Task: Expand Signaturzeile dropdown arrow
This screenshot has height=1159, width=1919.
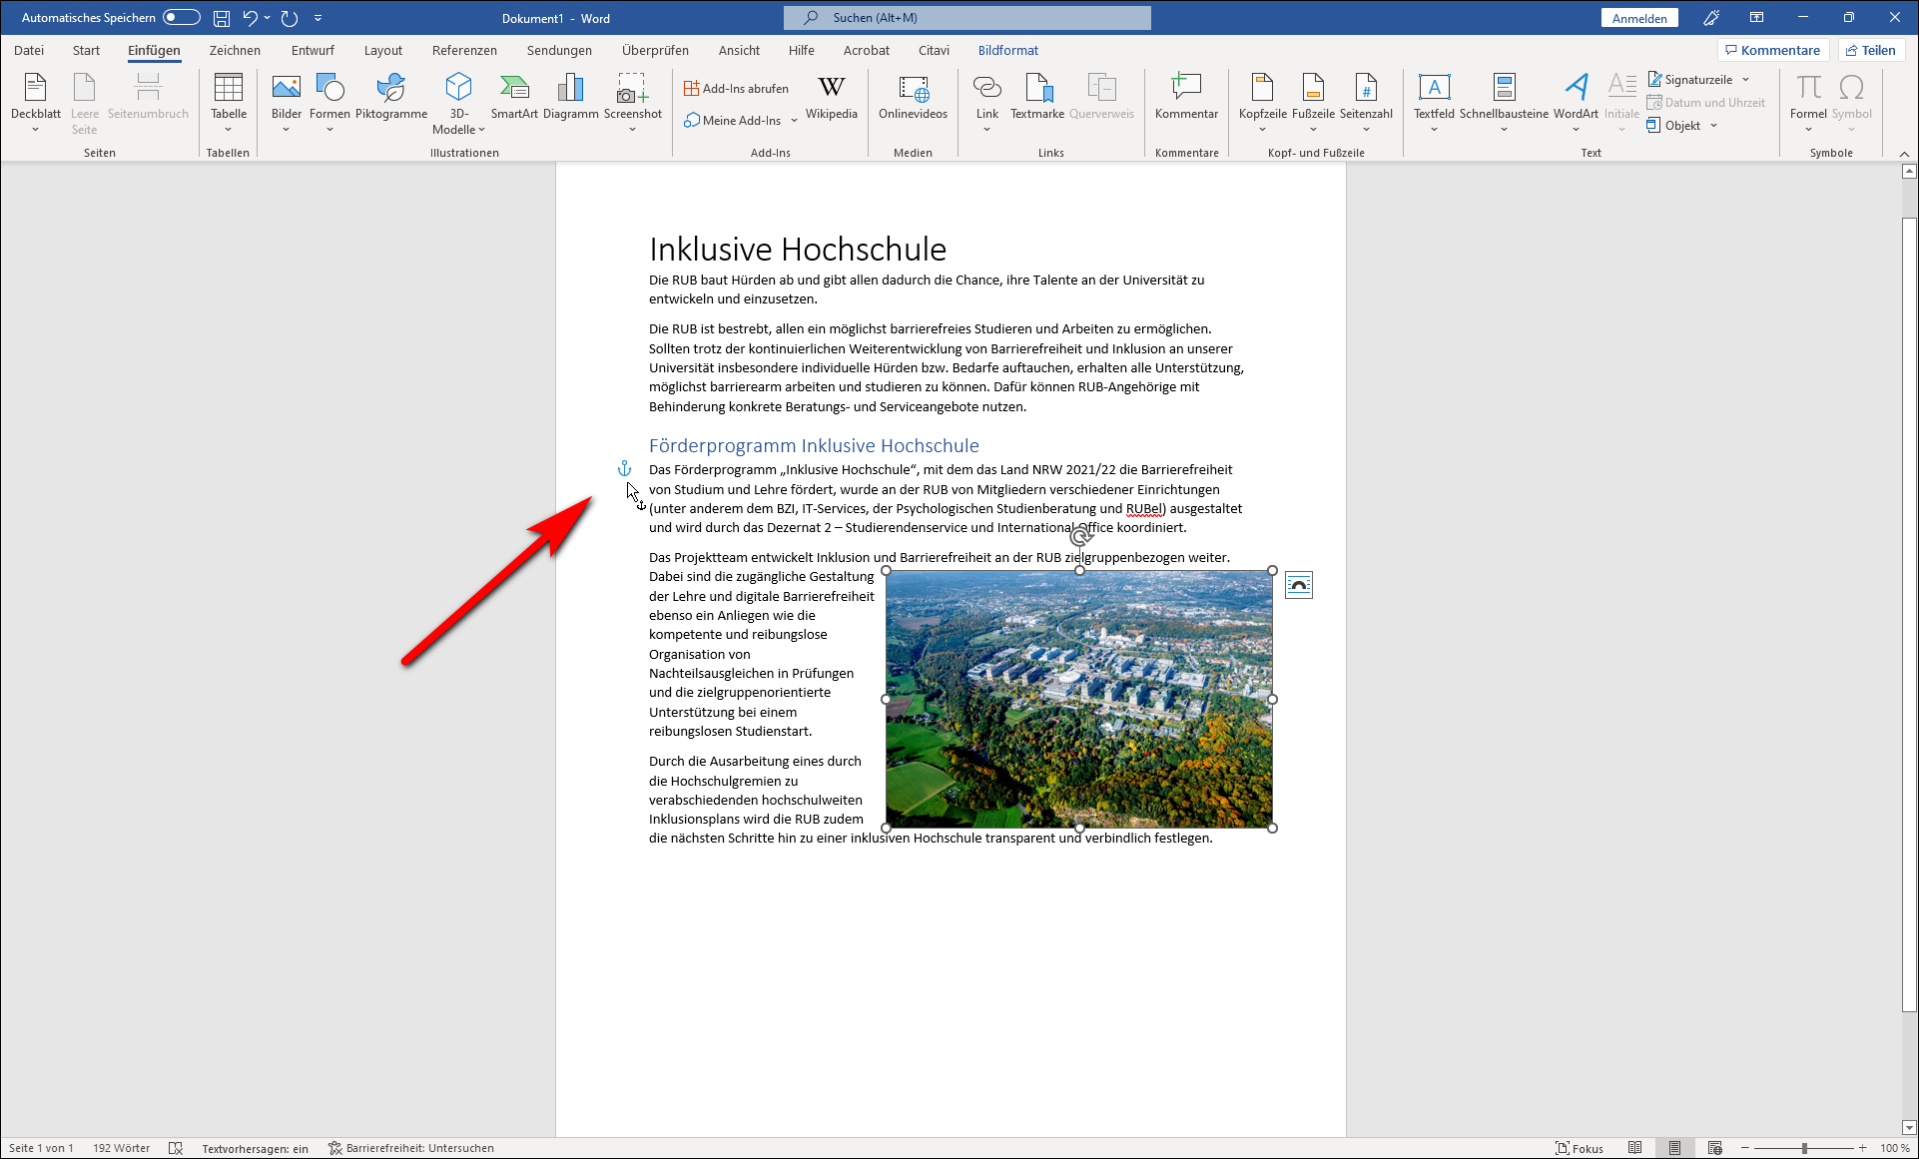Action: [1745, 80]
